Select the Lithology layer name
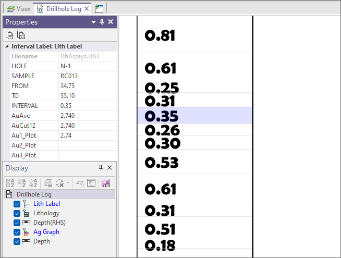 (x=46, y=213)
